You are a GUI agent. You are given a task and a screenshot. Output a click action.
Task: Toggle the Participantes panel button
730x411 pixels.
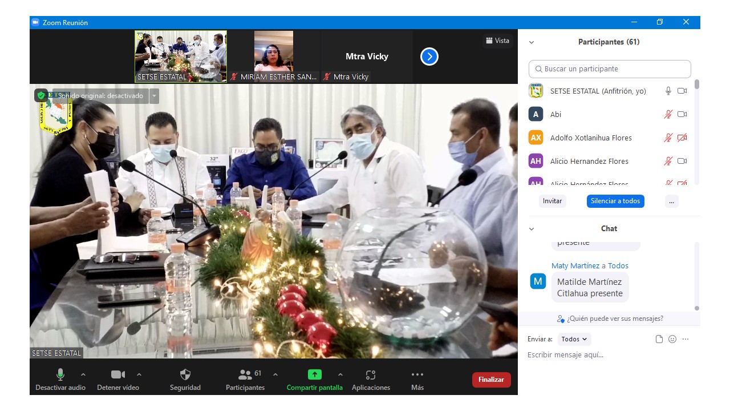click(245, 380)
